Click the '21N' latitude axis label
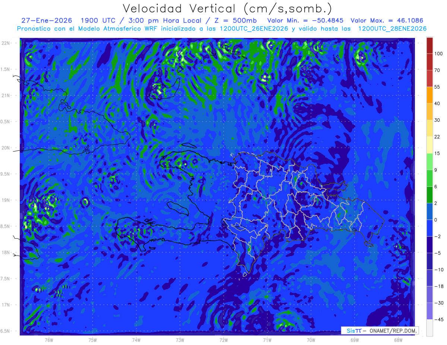The height and width of the screenshot is (345, 447). click(x=6, y=96)
